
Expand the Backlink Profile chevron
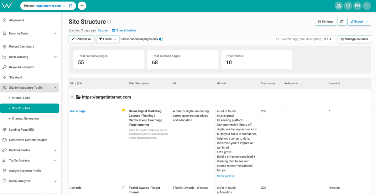pyautogui.click(x=55, y=150)
